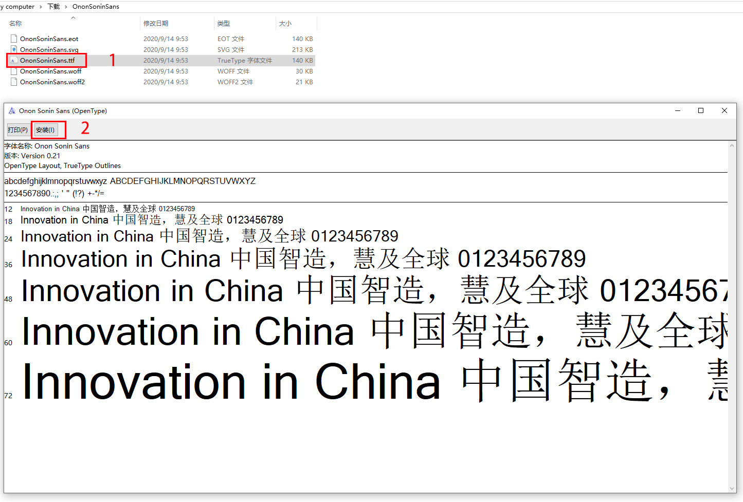The width and height of the screenshot is (743, 502).
Task: Sort files by 名称 column header
Action: point(15,23)
